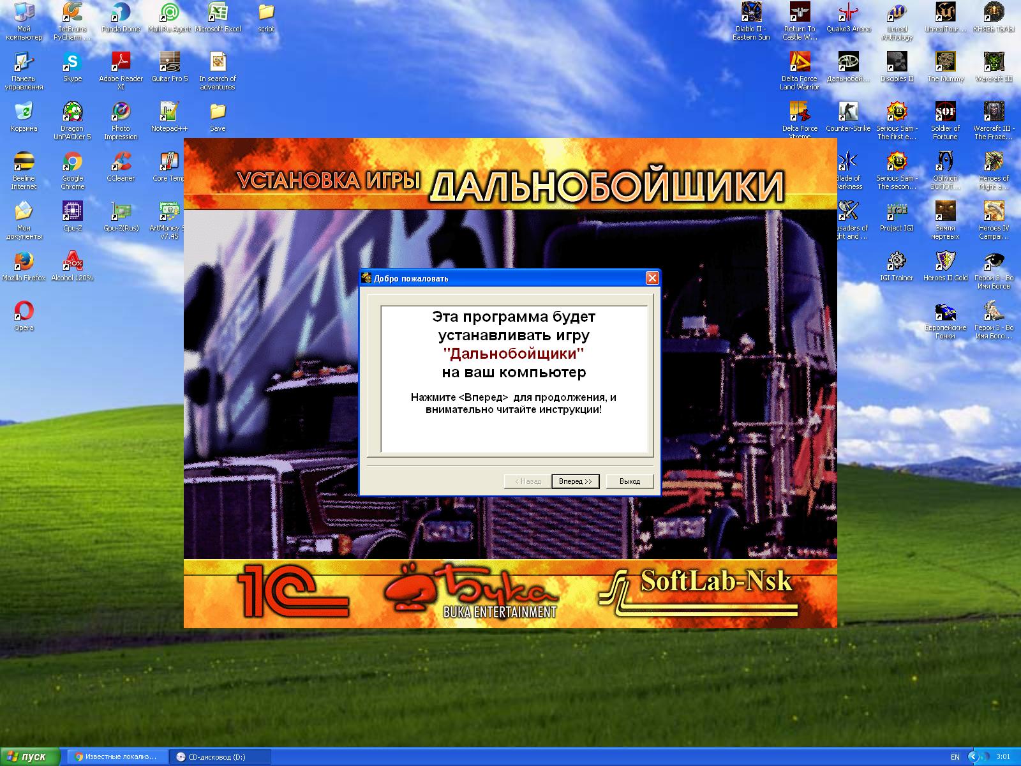Open Photo Impression desktop icon
The image size is (1021, 766).
pyautogui.click(x=121, y=121)
